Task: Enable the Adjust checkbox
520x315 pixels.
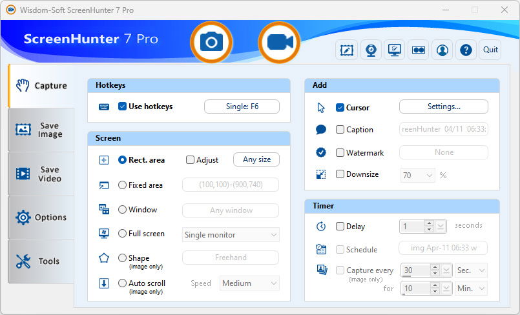Action: [190, 160]
